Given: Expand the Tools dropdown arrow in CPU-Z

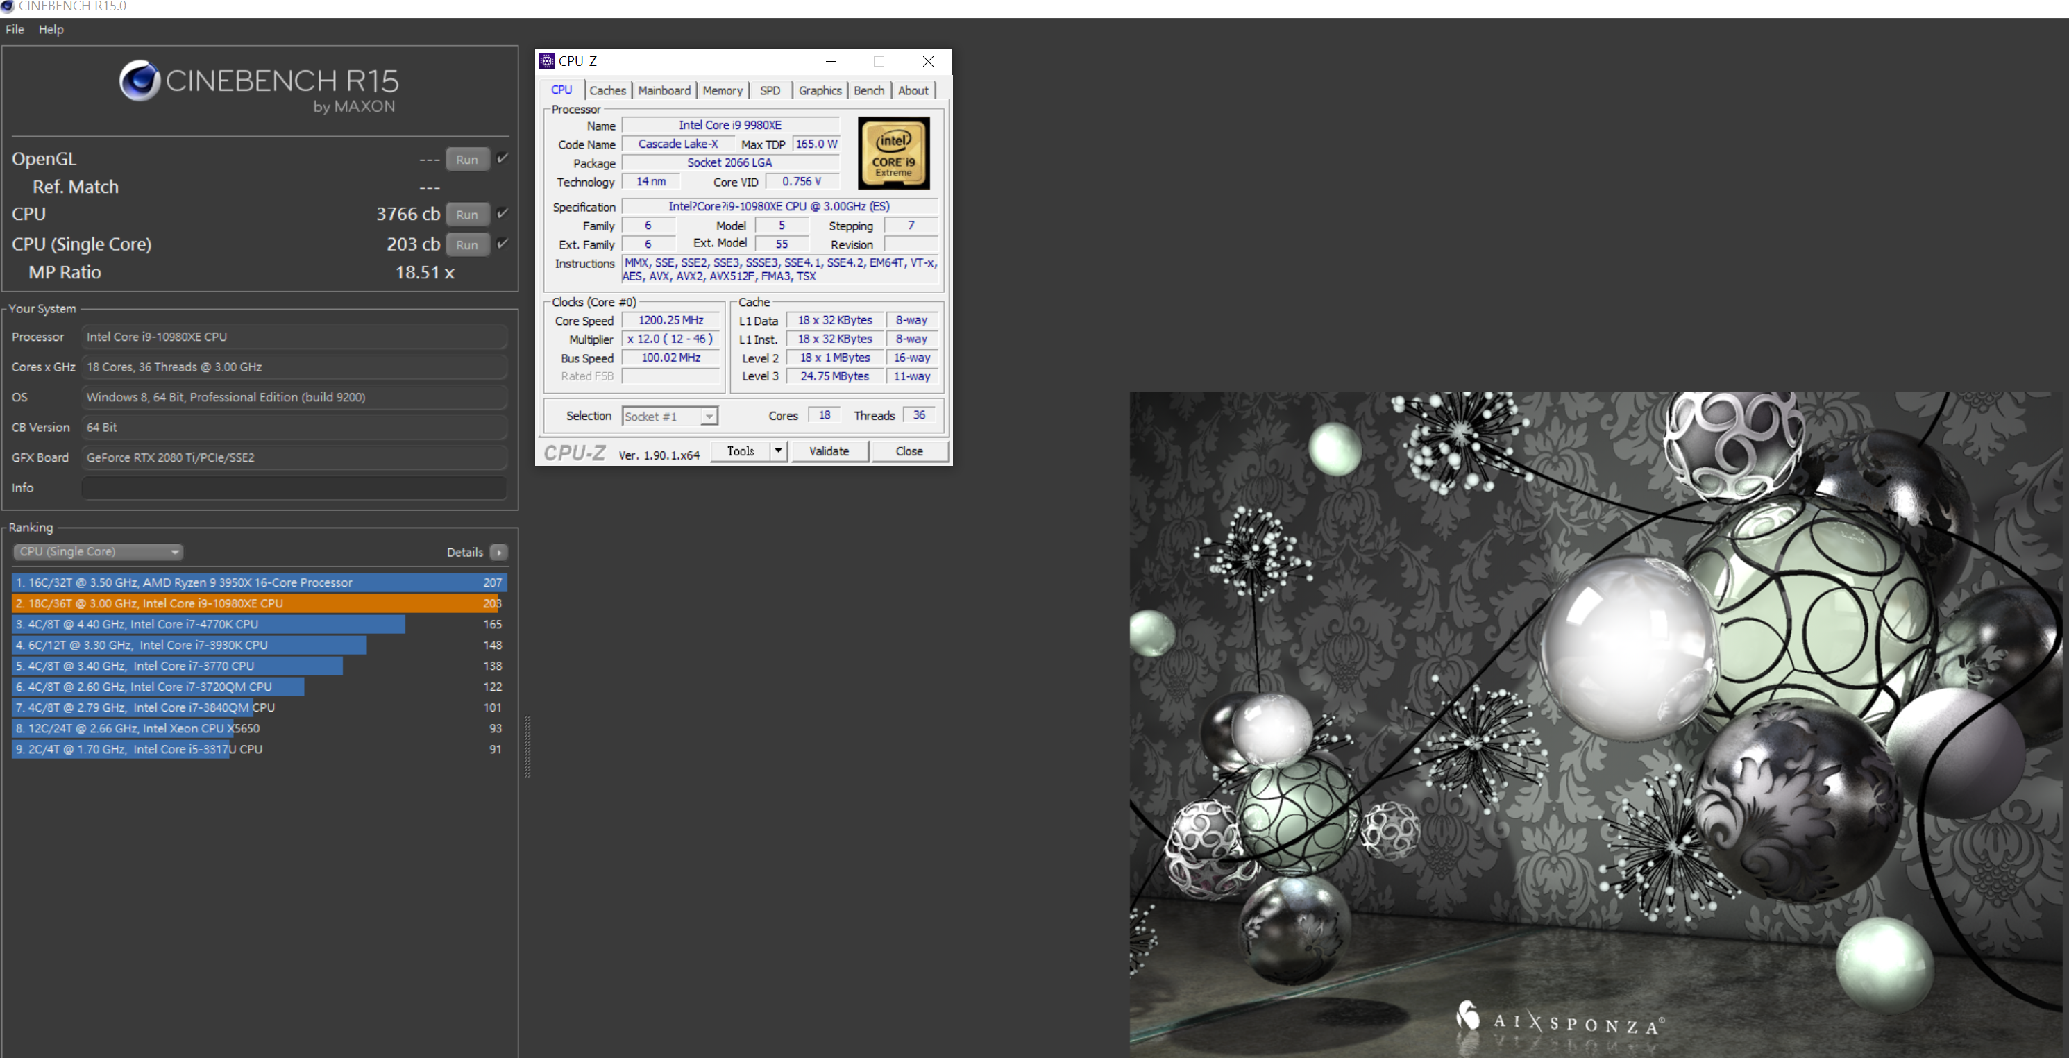Looking at the screenshot, I should click(x=778, y=451).
